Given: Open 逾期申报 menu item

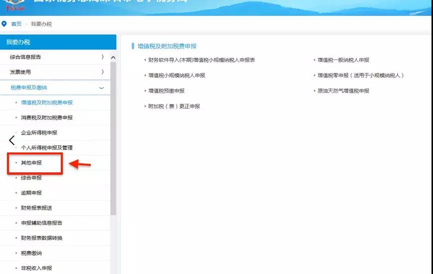Looking at the screenshot, I should (31, 193).
